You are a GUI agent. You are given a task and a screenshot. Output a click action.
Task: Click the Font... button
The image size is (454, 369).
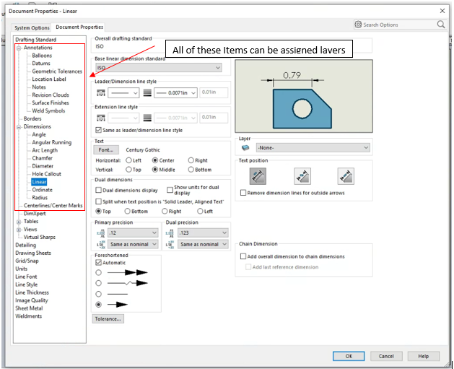(x=105, y=149)
